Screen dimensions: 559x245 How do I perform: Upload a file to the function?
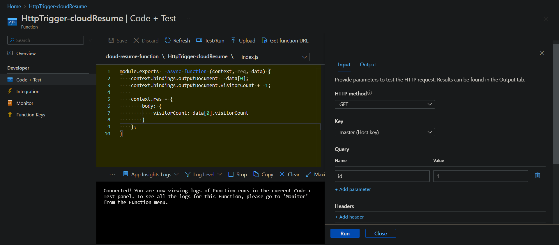(x=243, y=40)
